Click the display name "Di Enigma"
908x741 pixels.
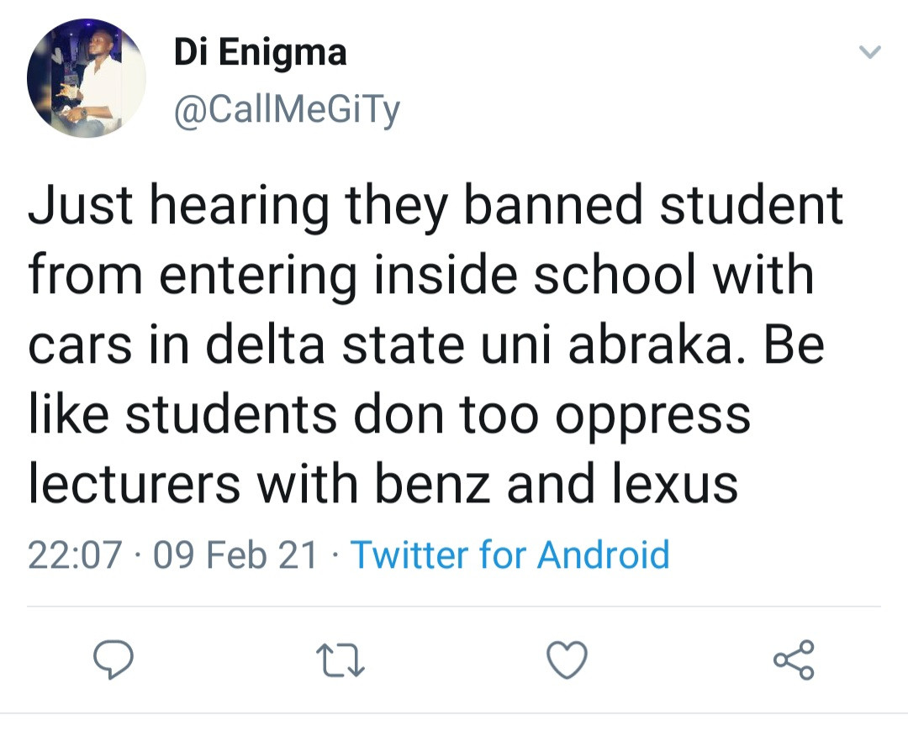click(x=260, y=54)
